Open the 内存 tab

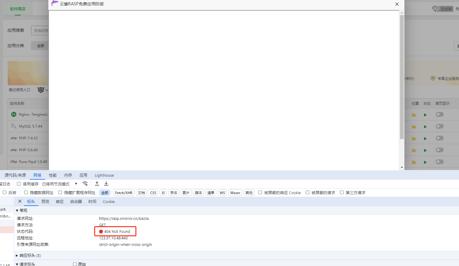(68, 175)
